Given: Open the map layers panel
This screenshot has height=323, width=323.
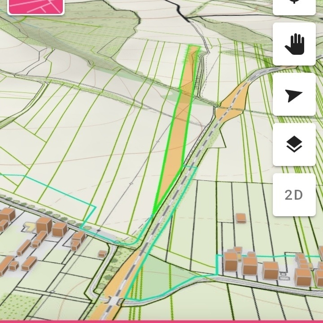Looking at the screenshot, I should point(294,144).
